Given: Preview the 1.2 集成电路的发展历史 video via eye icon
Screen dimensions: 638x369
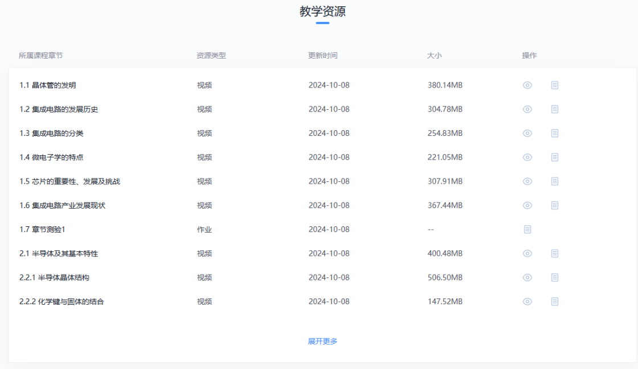Looking at the screenshot, I should pyautogui.click(x=527, y=109).
